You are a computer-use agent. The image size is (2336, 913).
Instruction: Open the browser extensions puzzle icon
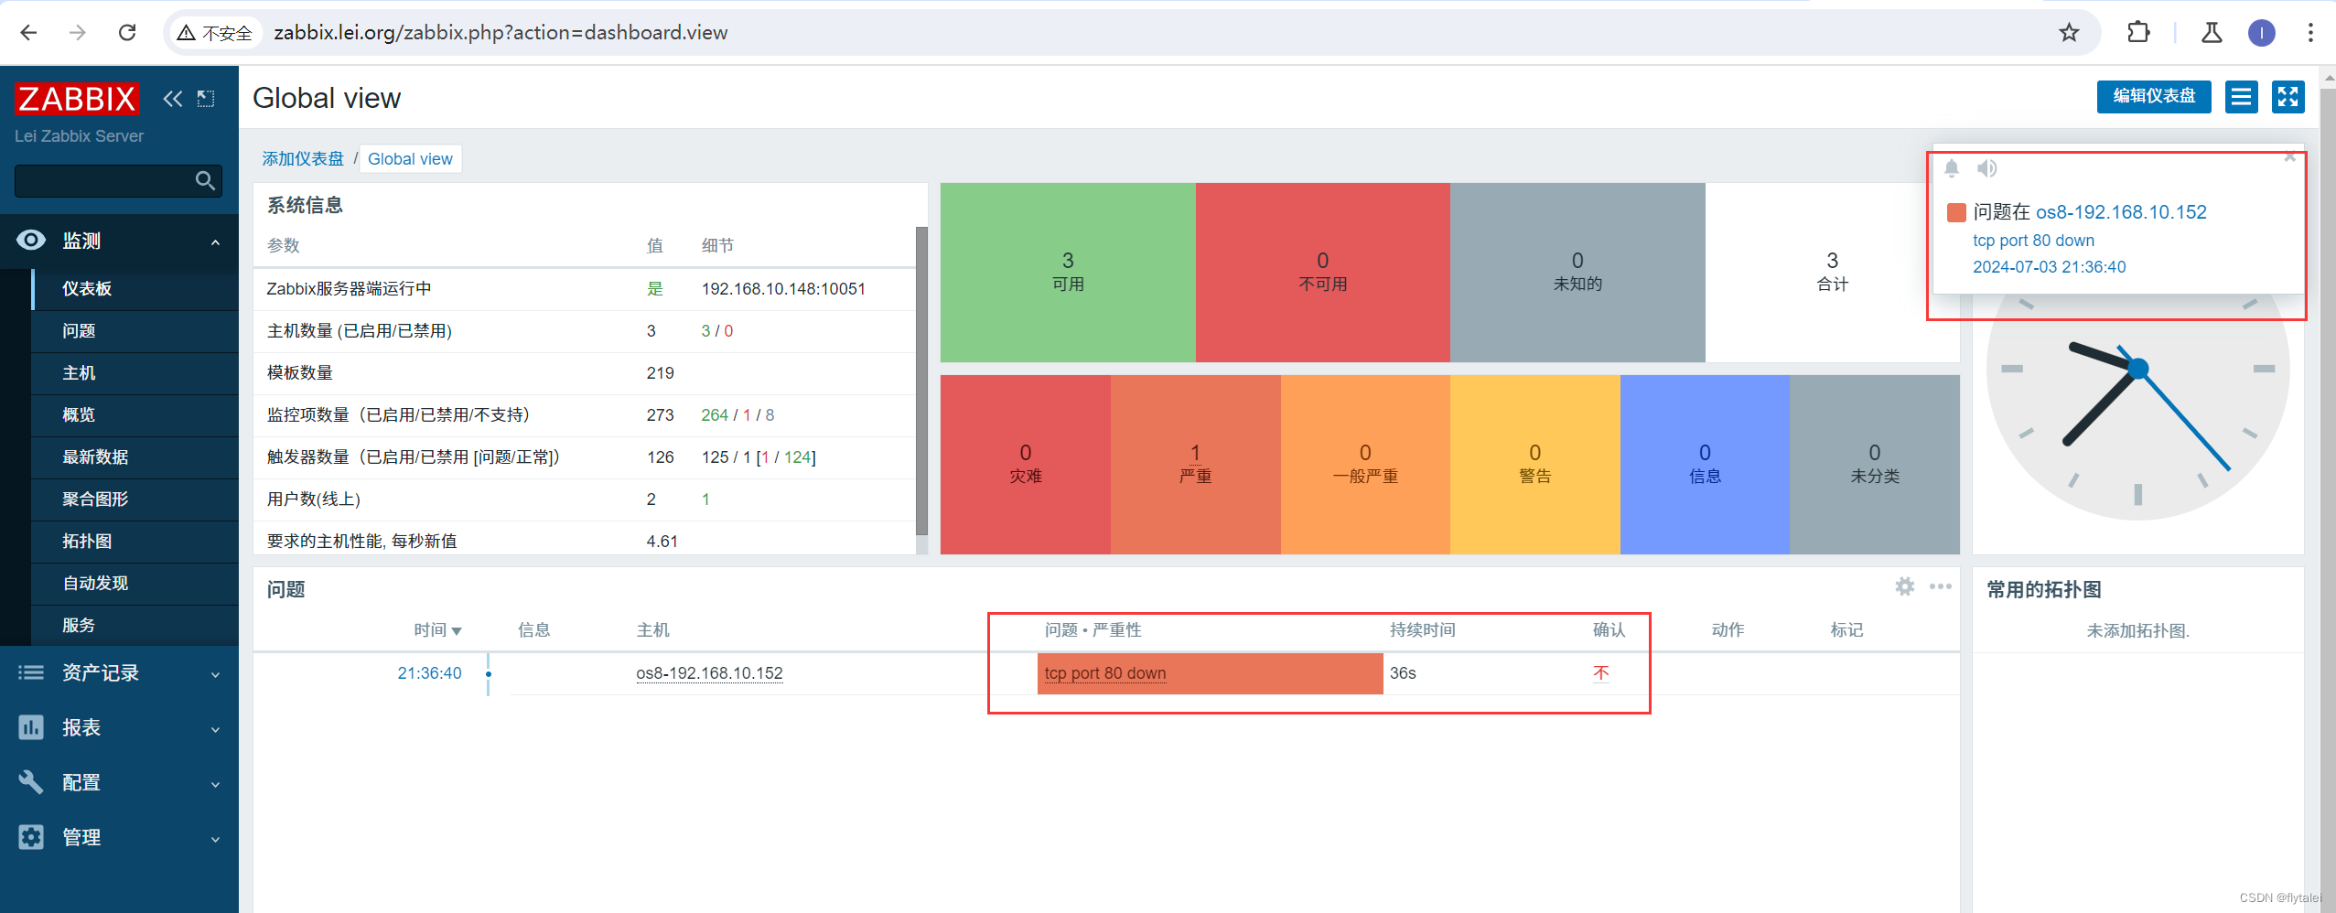click(x=2138, y=33)
